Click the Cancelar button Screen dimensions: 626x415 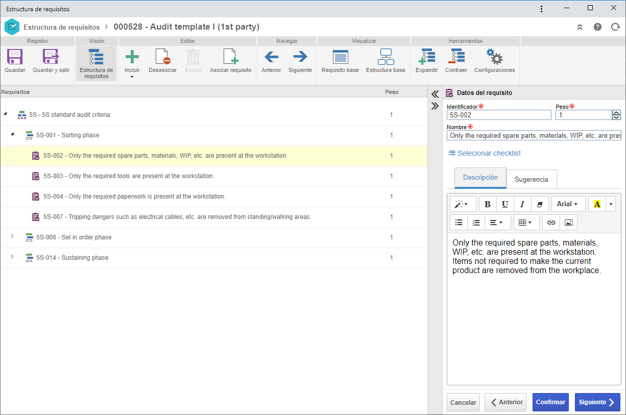point(463,402)
